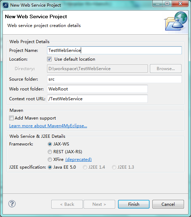Click the web service project wizard banner image
The width and height of the screenshot is (191, 217).
click(176, 22)
